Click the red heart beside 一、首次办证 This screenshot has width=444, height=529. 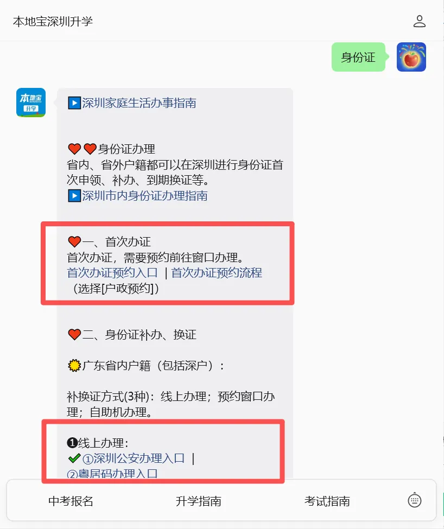point(74,241)
